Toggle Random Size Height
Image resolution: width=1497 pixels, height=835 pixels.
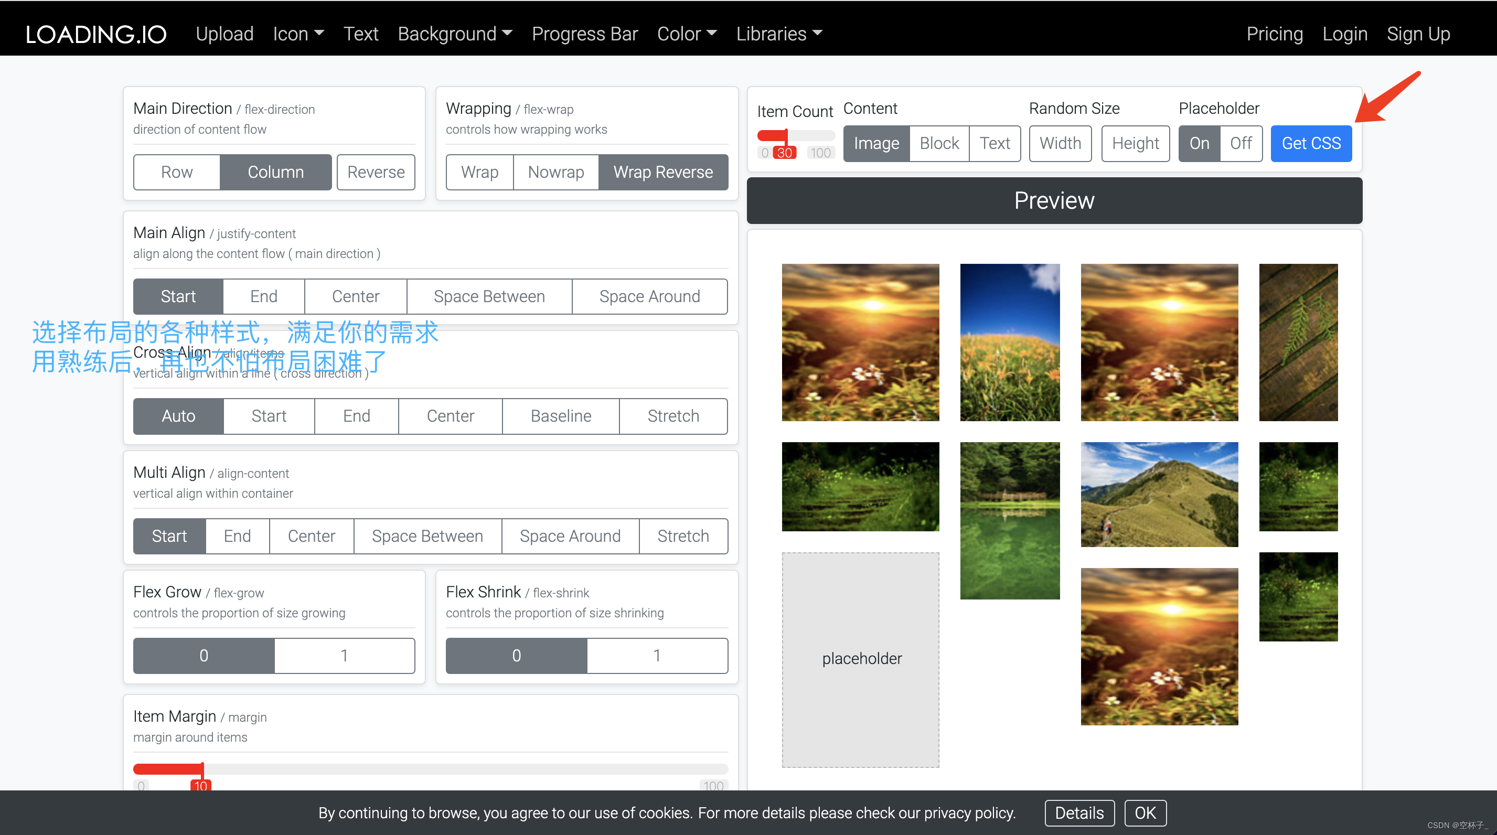(1135, 143)
